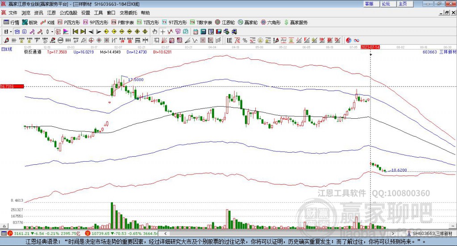Viewport: 457px width, 246px height.
Task: Click the Shenzhen index 10739.65 status entry
Action: coord(121,233)
